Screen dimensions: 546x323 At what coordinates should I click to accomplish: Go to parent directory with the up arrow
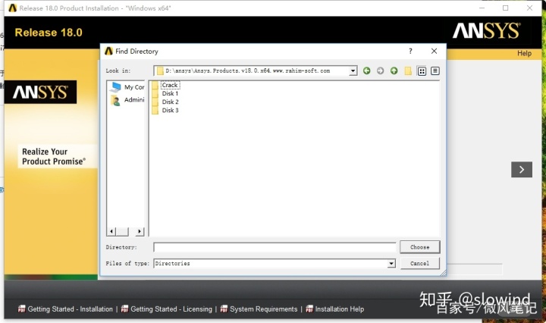394,71
